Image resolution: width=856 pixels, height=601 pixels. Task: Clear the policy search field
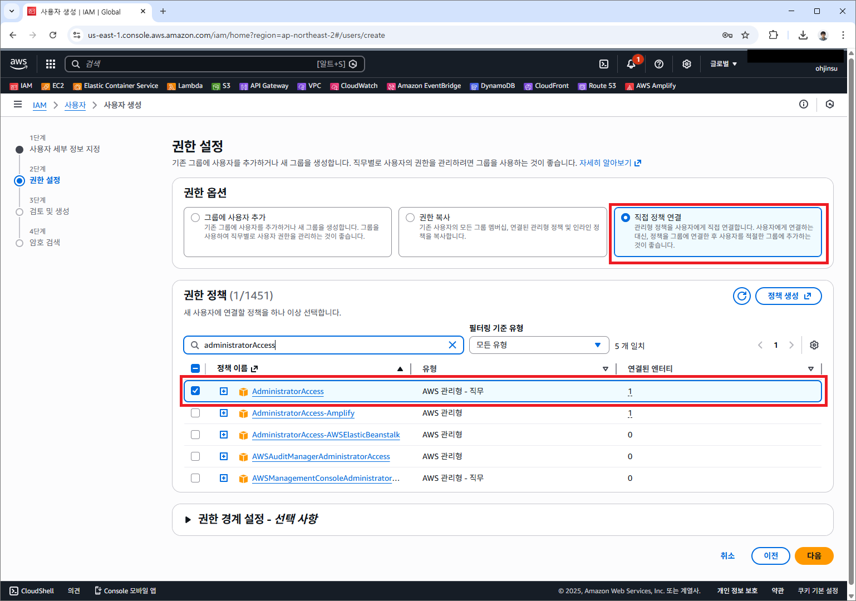click(452, 345)
